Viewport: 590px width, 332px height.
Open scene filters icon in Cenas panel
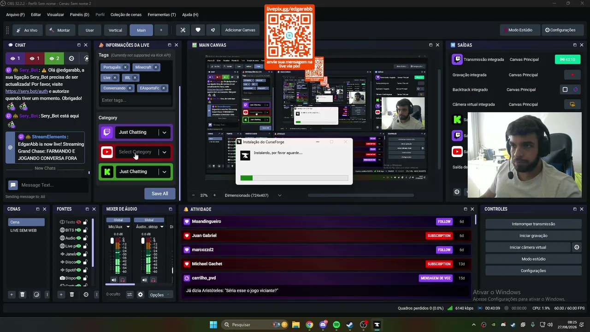point(36,295)
